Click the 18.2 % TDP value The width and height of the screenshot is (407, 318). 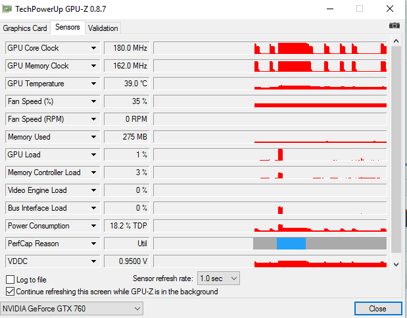[127, 226]
